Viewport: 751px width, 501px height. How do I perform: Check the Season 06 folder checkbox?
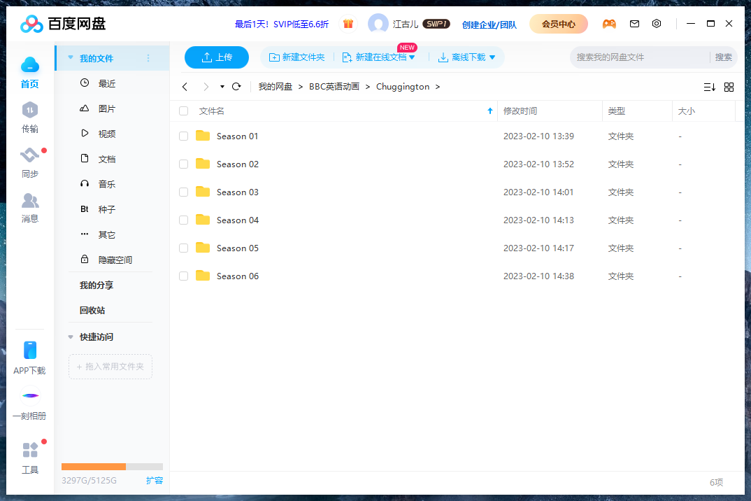point(183,276)
